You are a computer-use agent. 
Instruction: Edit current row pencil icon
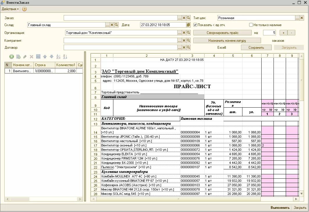click(25, 57)
